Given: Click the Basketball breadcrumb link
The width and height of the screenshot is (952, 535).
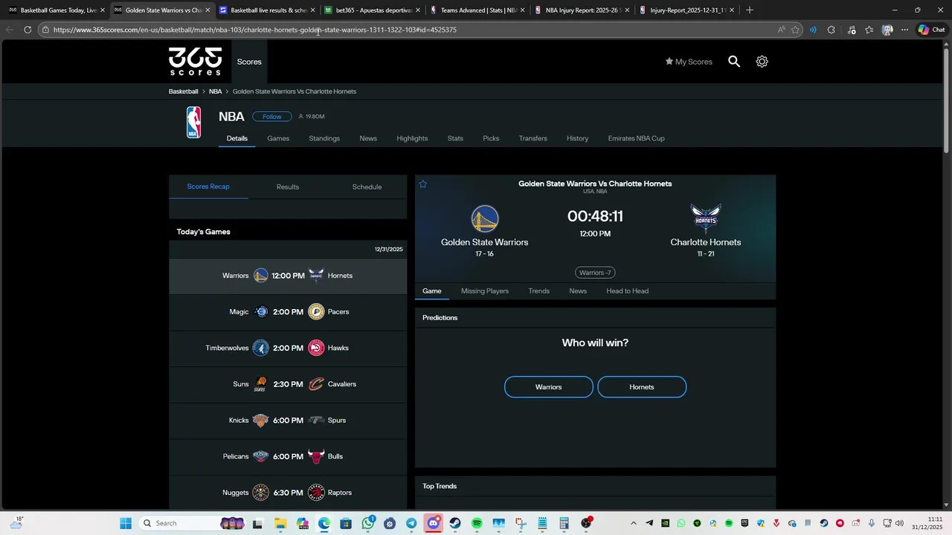Looking at the screenshot, I should tap(184, 91).
